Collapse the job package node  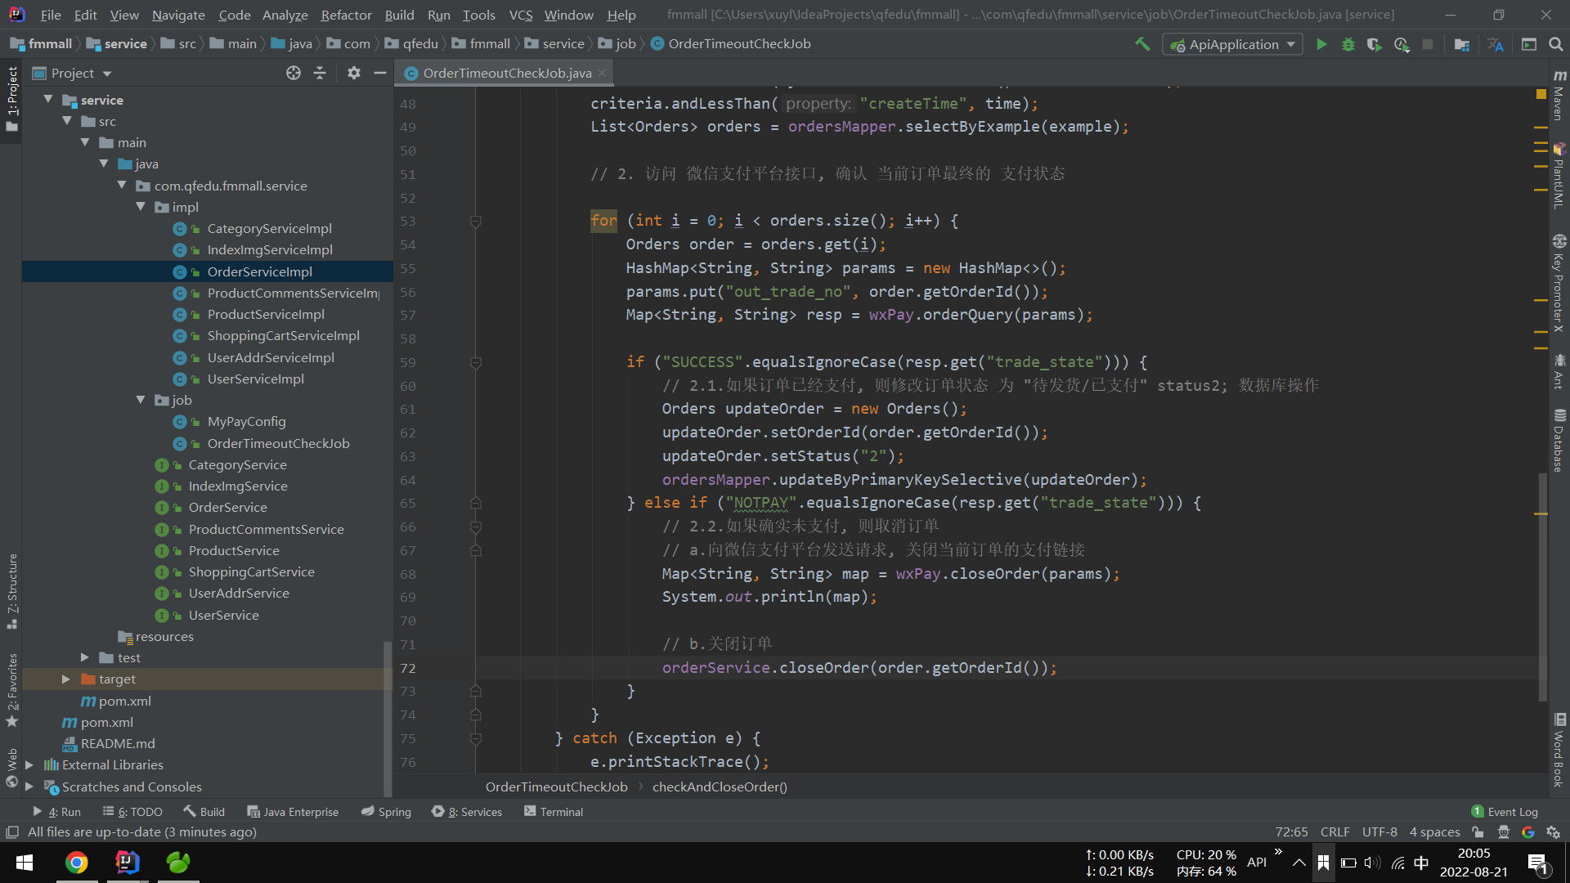click(x=141, y=400)
